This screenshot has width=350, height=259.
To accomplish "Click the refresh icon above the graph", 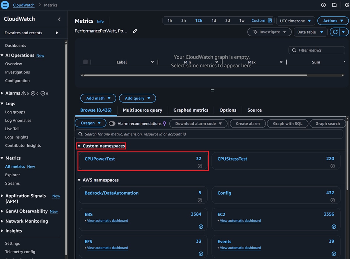I will coord(335,32).
